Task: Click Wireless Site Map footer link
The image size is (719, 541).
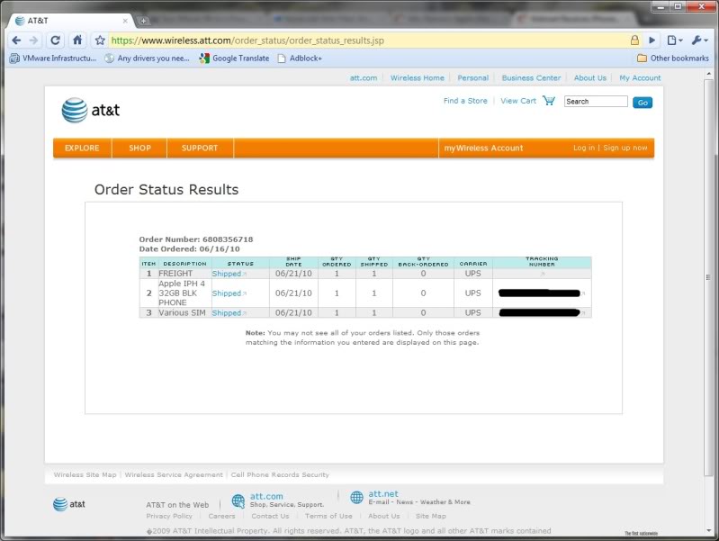Action: click(85, 474)
